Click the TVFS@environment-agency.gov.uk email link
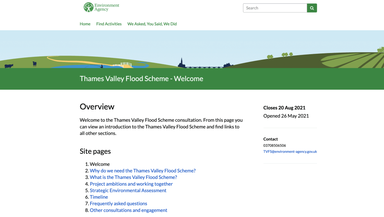This screenshot has height=217, width=384. pyautogui.click(x=290, y=151)
